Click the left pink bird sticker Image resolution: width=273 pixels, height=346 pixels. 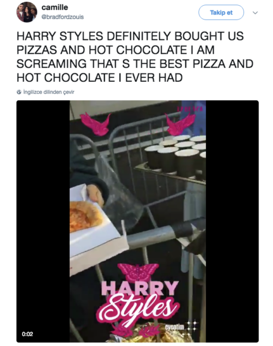[95, 123]
